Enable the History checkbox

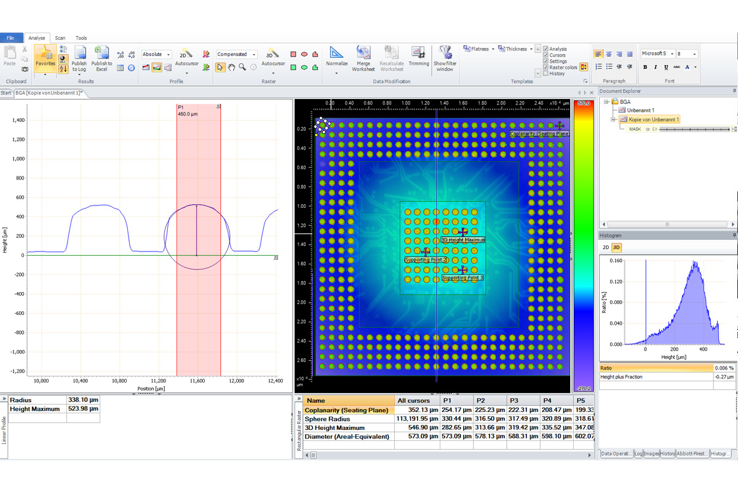[x=546, y=74]
